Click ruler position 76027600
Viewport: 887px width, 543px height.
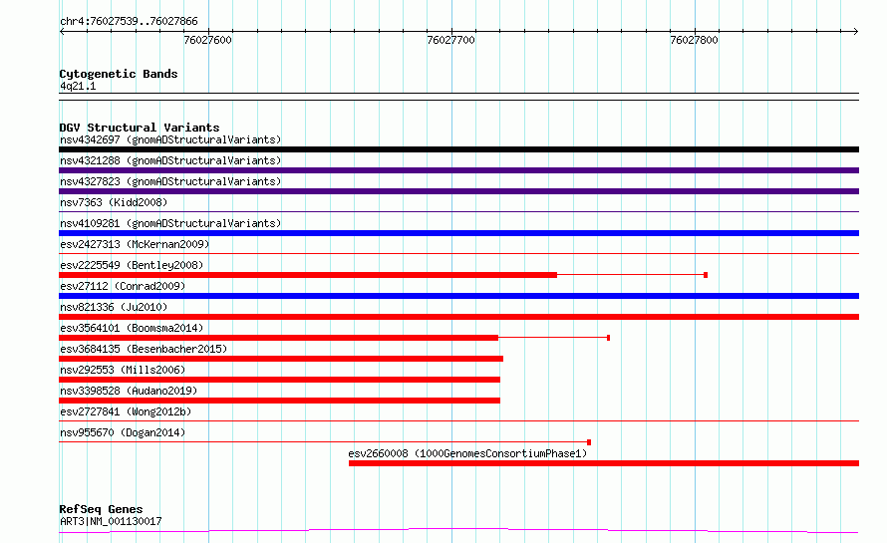(x=207, y=40)
